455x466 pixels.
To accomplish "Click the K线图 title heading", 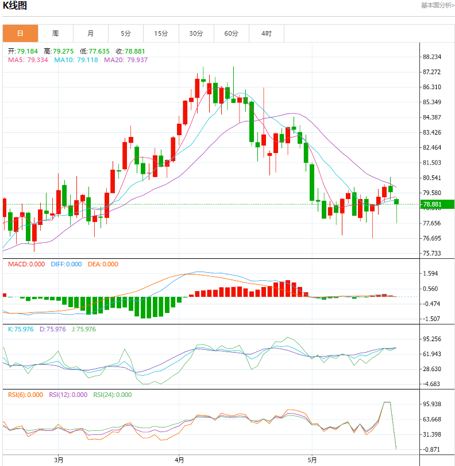I will (x=16, y=6).
